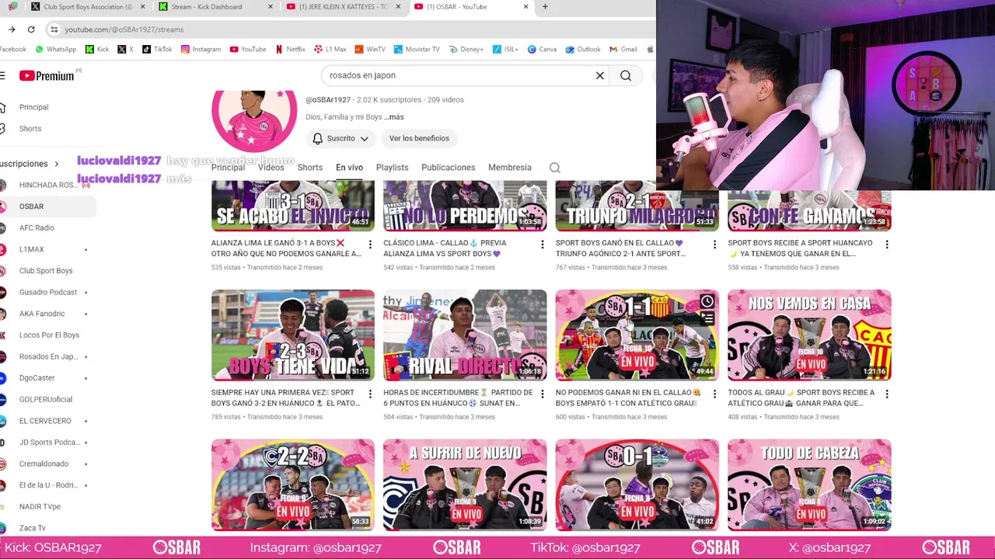Expand the Suscripciones section
This screenshot has width=995, height=559.
coord(28,164)
